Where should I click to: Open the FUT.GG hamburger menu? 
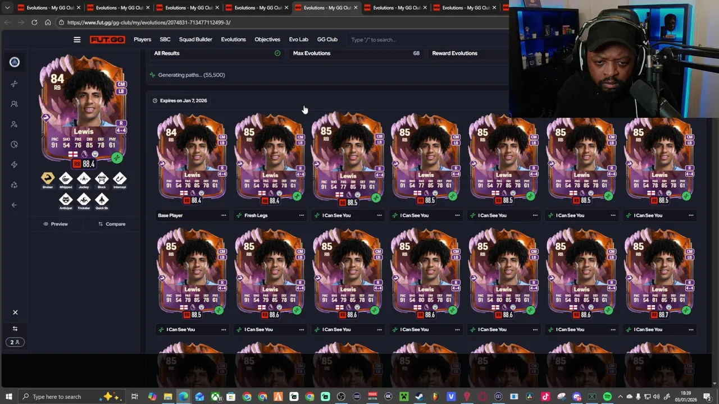coord(77,40)
